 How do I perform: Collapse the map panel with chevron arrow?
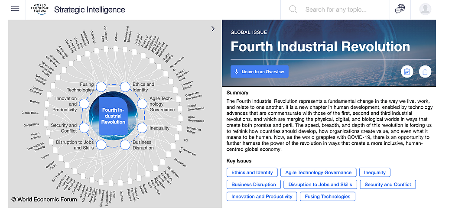(213, 29)
